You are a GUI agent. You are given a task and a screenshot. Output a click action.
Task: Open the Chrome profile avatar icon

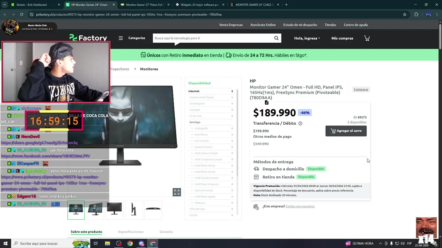[x=429, y=14]
